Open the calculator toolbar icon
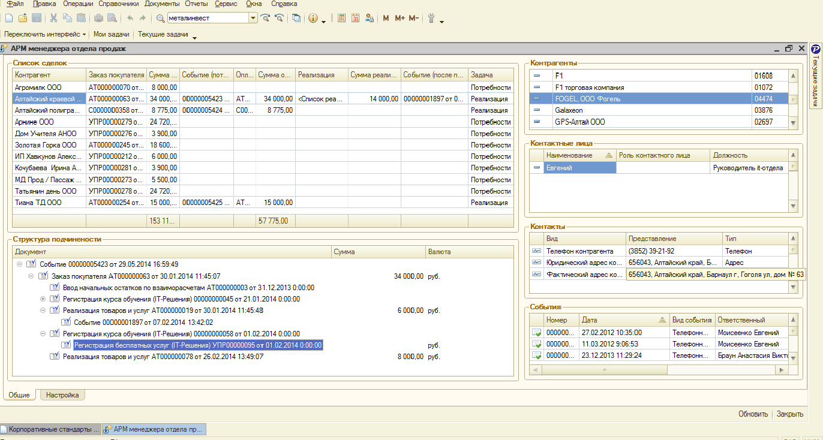Screen dimensions: 823x440 (341, 18)
